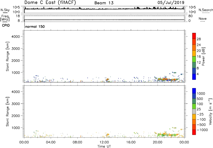Click the red bottom segment of Velocity colorbar

click(x=194, y=132)
